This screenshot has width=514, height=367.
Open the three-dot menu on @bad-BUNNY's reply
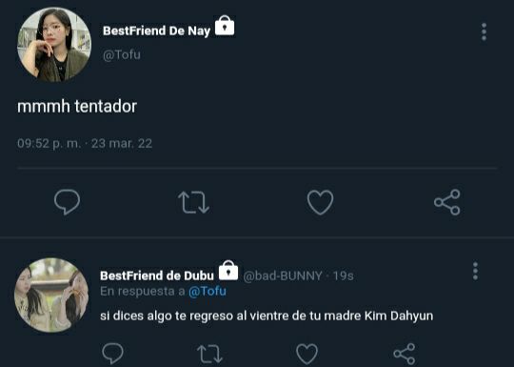(x=475, y=271)
